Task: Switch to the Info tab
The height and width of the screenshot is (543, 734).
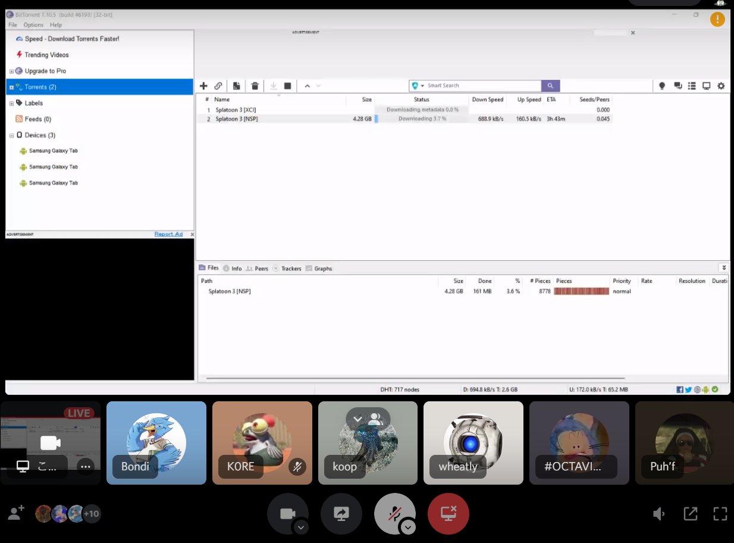Action: pos(232,269)
